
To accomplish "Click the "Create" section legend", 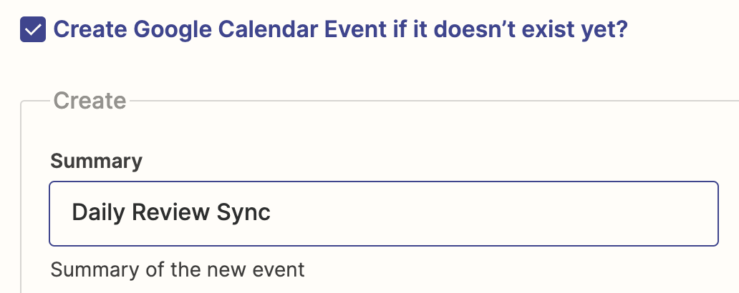I will coord(90,101).
